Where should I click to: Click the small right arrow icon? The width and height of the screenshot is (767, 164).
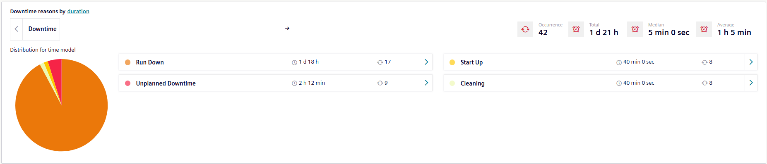click(287, 29)
